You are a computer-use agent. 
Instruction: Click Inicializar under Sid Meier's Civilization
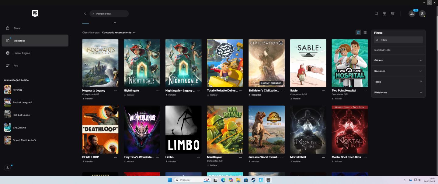tap(255, 95)
